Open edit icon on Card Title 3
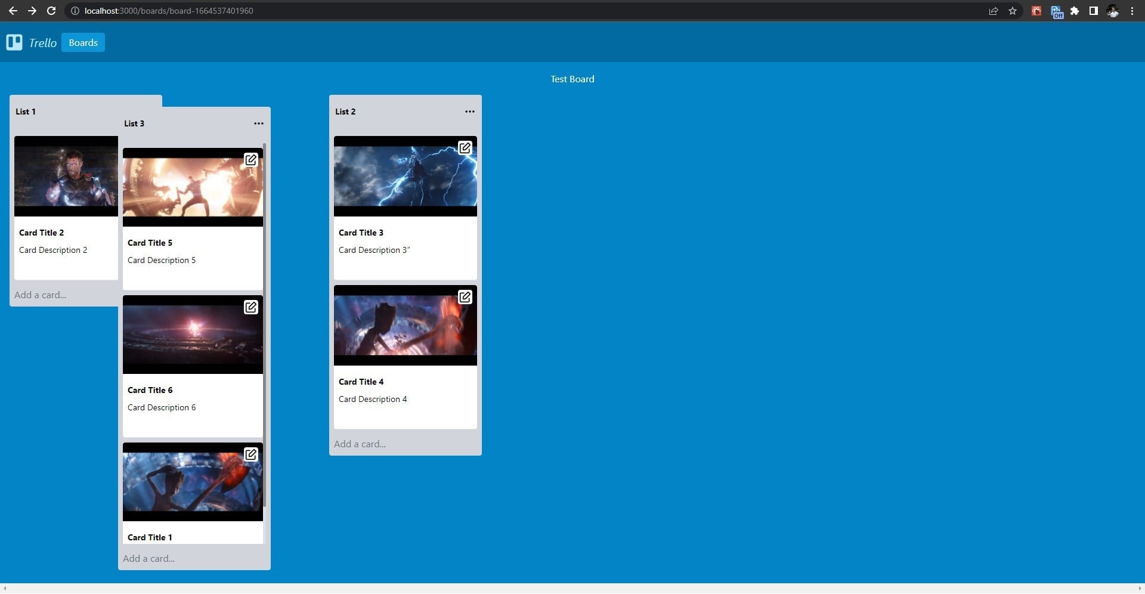Screen dimensions: 1145x594 (x=465, y=148)
